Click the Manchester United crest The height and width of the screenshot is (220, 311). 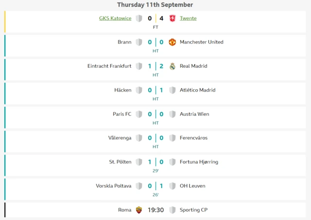[x=172, y=42]
